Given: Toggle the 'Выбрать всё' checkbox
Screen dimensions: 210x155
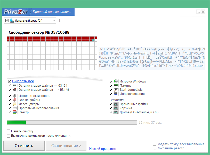Looking at the screenshot, I should click(10, 81).
